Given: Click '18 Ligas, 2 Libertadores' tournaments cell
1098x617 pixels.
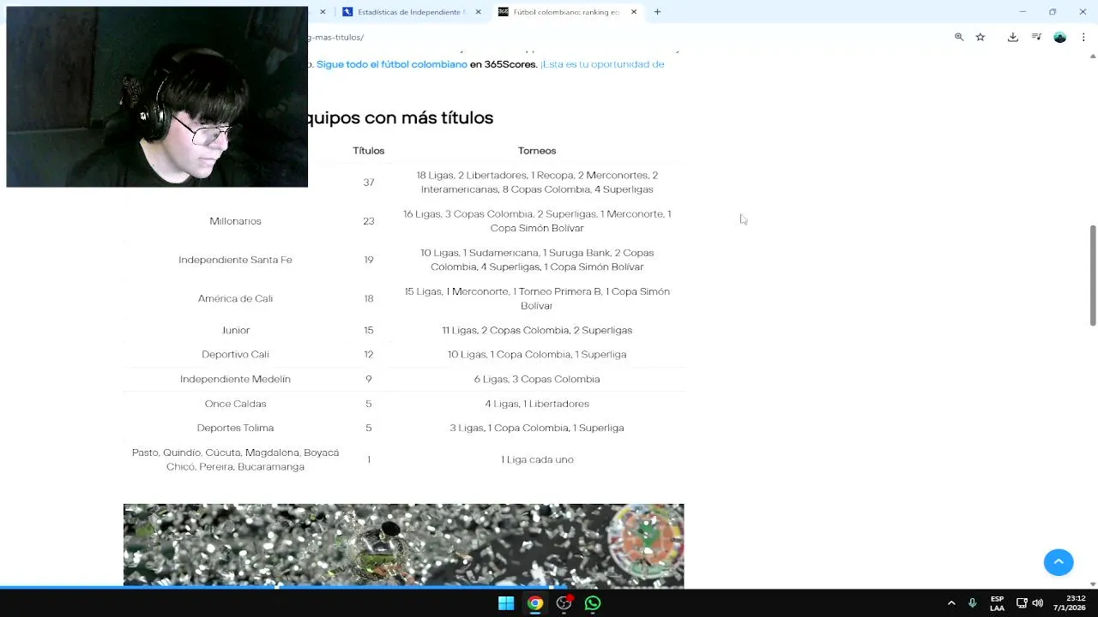Looking at the screenshot, I should point(537,183).
